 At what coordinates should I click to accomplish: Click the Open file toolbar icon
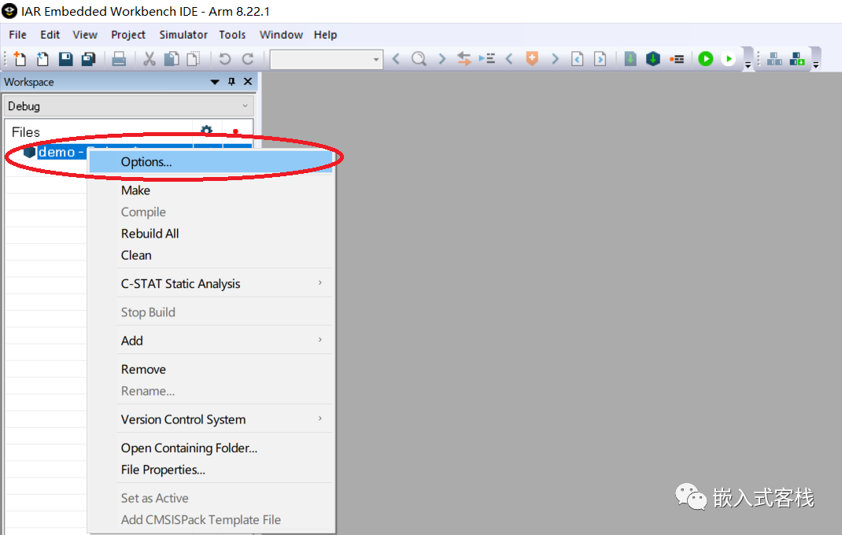coord(42,58)
